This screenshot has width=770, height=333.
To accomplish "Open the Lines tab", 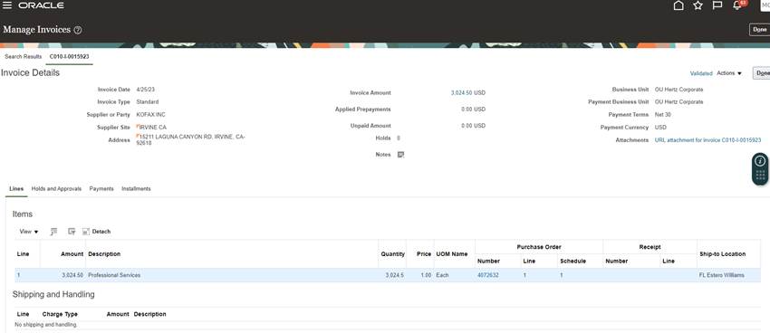I will [x=16, y=189].
